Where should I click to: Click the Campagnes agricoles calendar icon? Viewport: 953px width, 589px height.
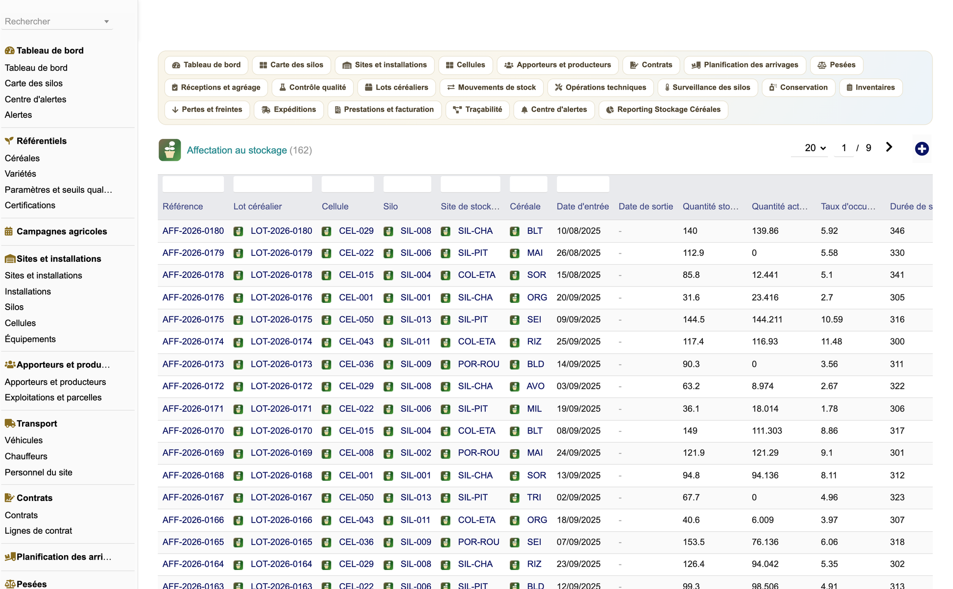pos(9,231)
